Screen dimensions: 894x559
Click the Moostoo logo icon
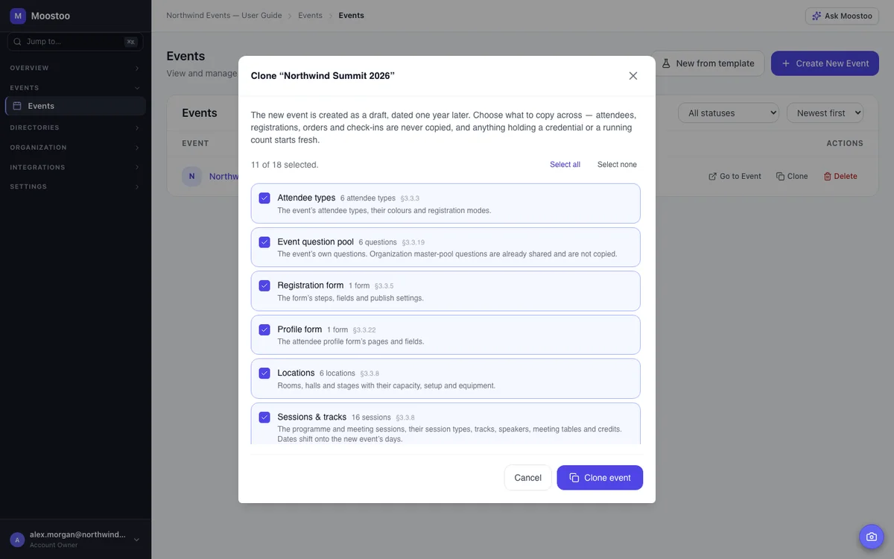[18, 16]
